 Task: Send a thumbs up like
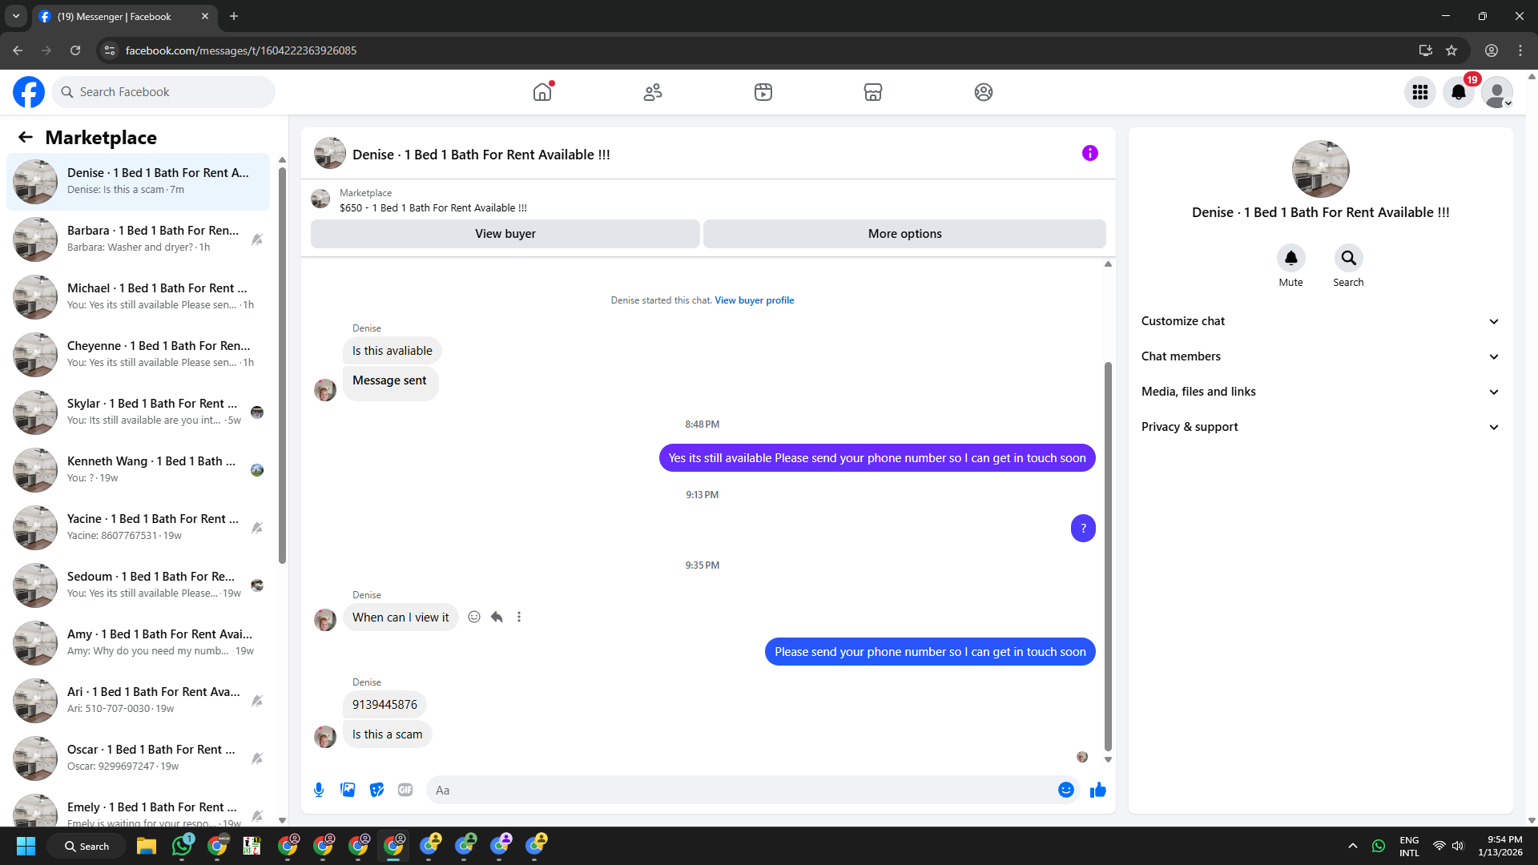(x=1097, y=790)
